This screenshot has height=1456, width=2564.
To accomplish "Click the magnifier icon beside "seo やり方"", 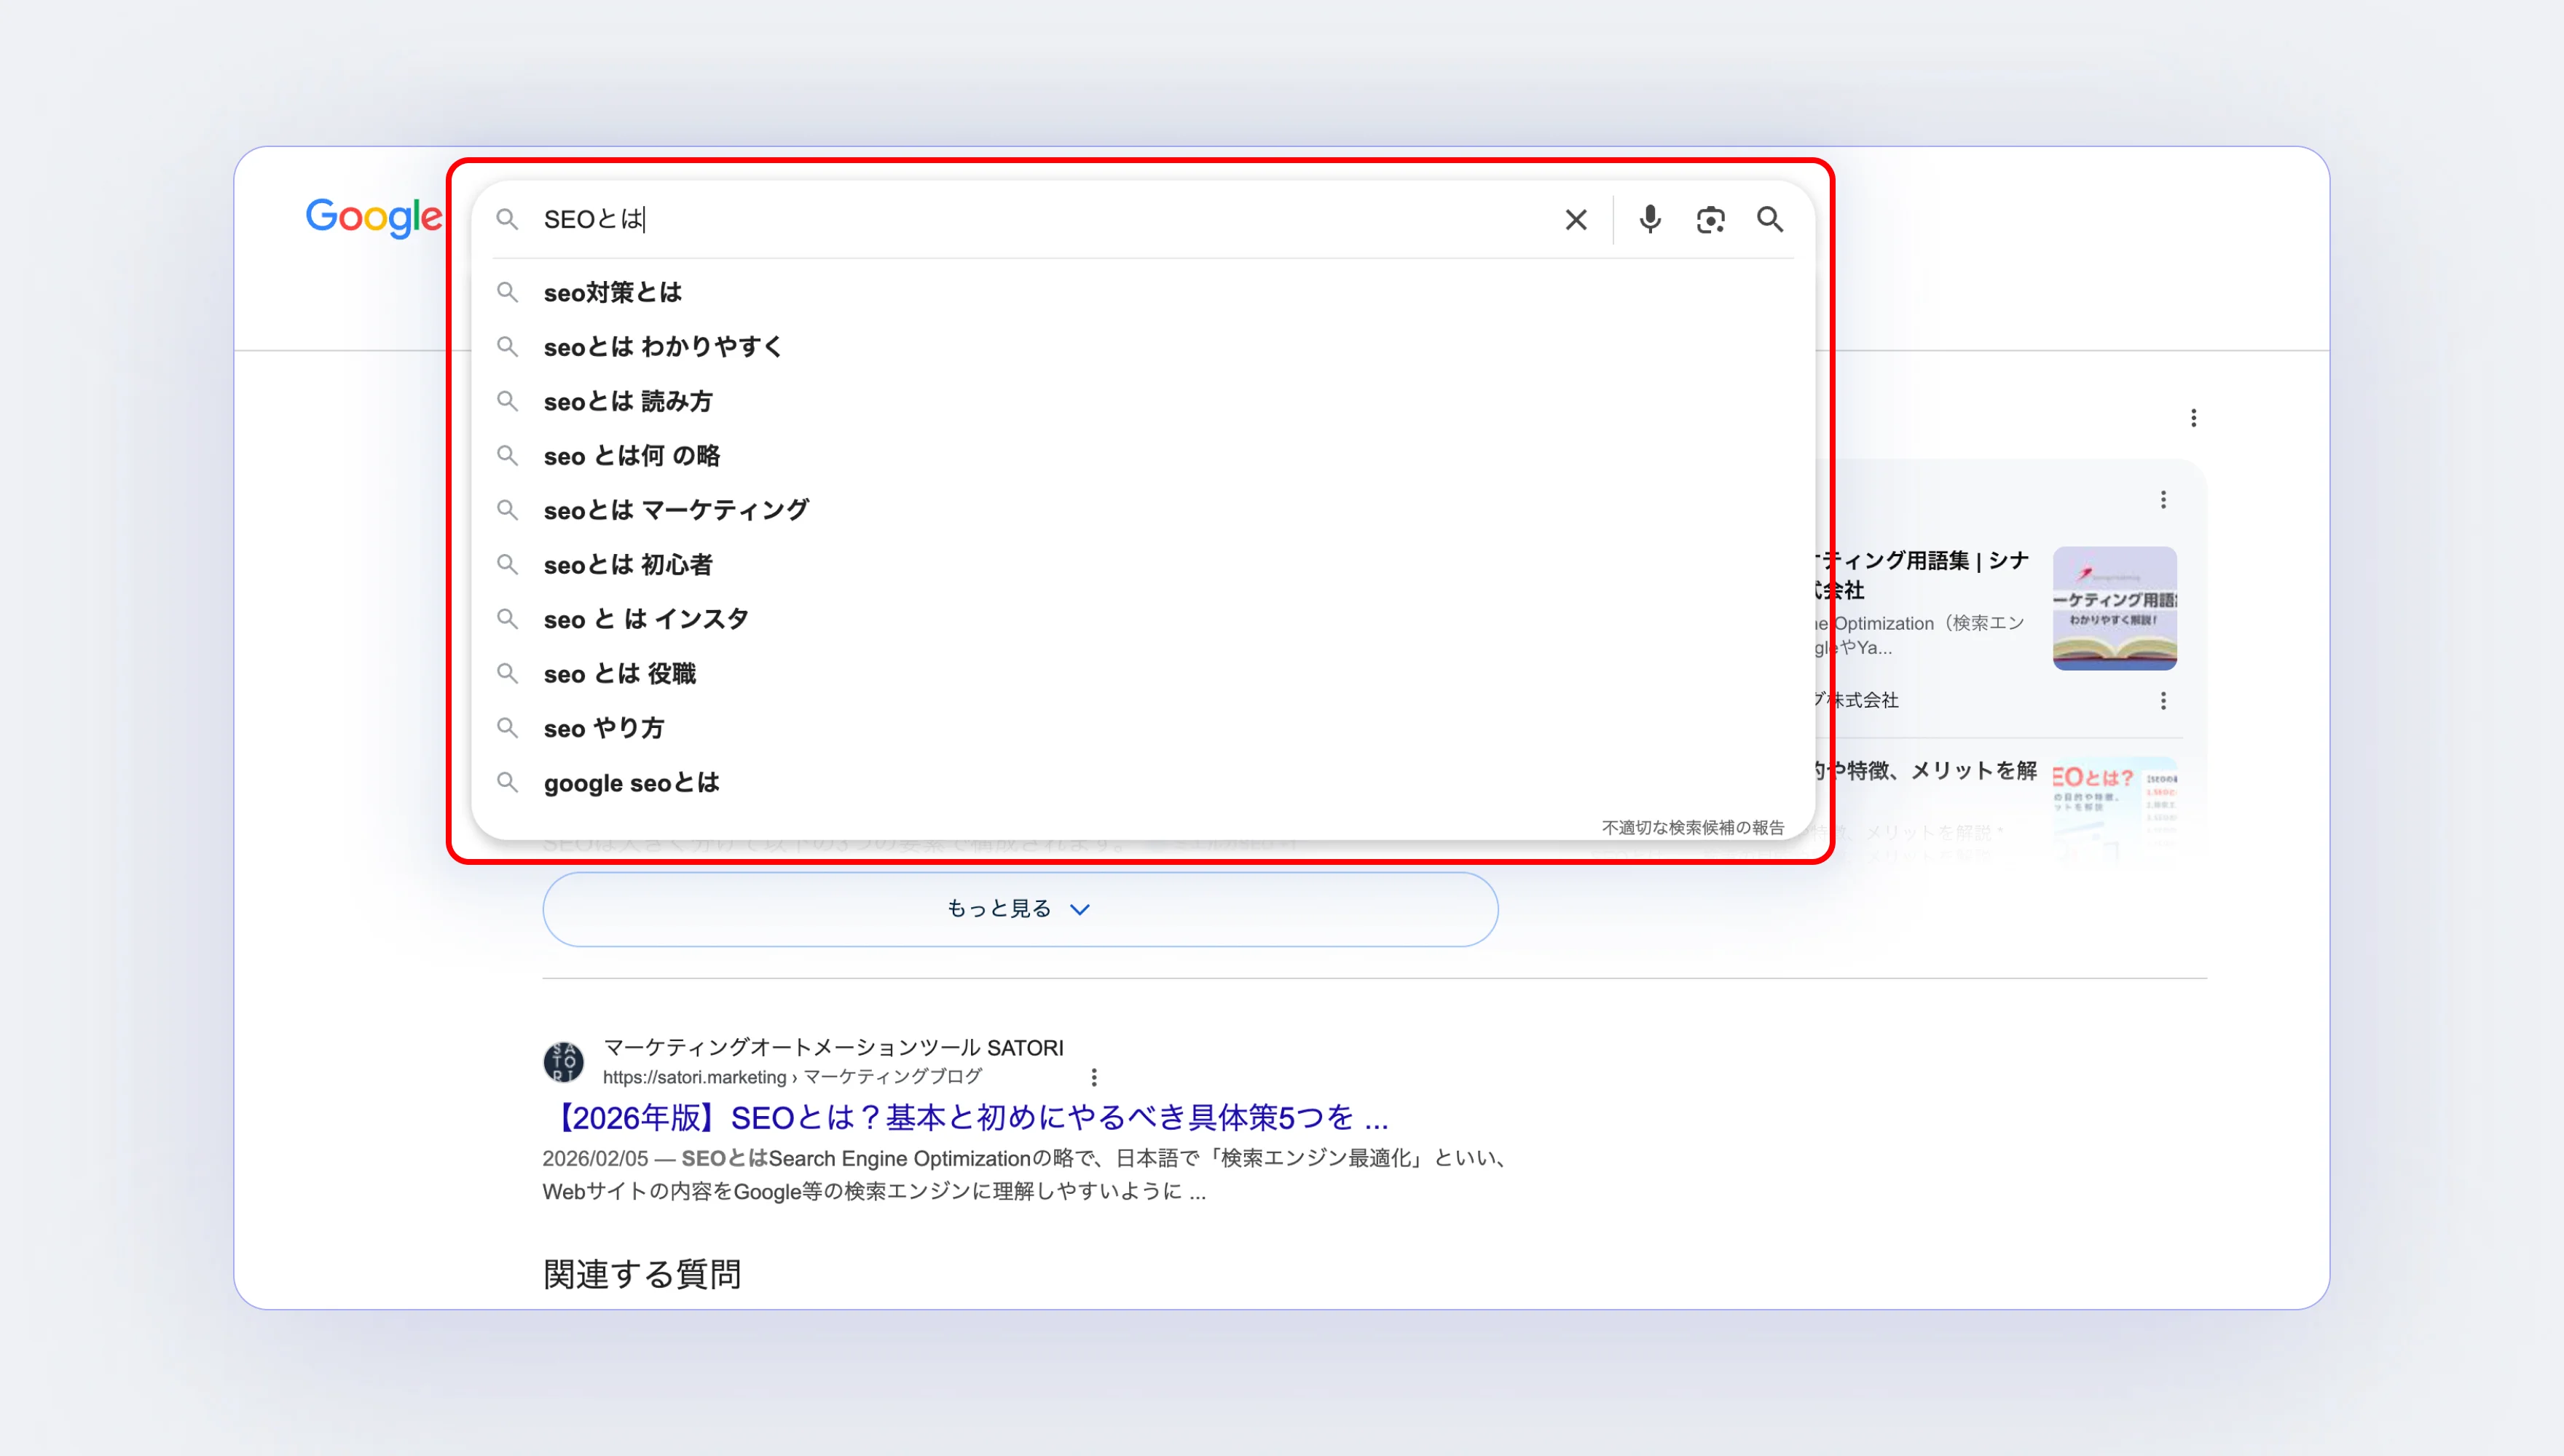I will (507, 728).
